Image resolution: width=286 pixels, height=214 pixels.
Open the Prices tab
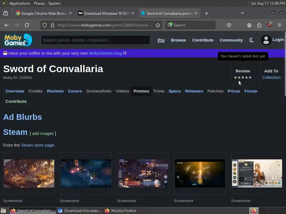pyautogui.click(x=234, y=91)
